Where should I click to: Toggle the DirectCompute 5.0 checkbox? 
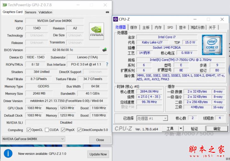(79, 130)
